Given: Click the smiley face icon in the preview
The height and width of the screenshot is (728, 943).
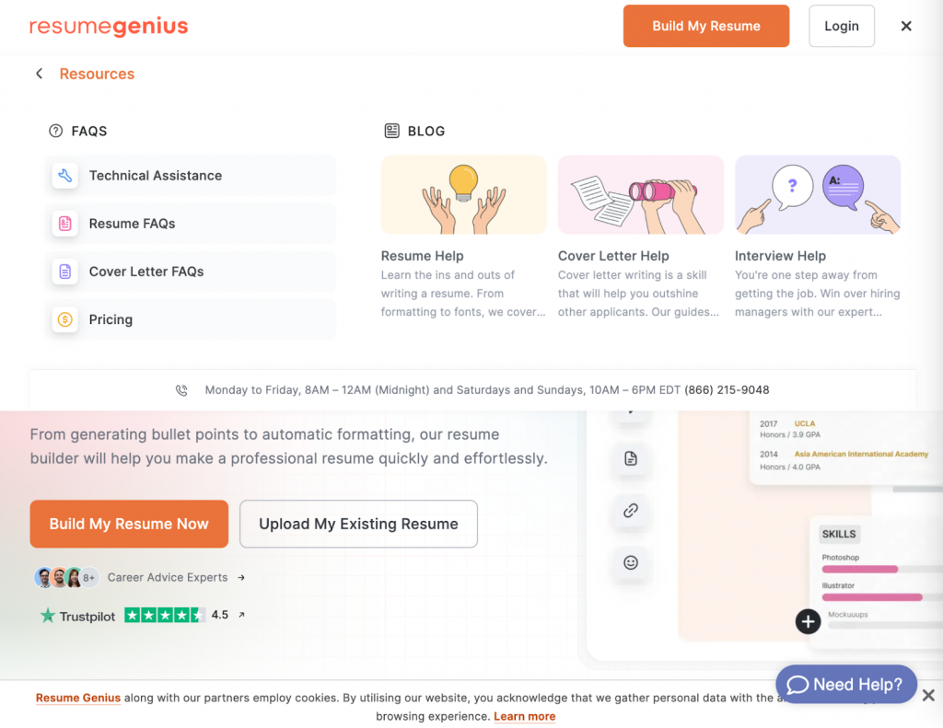Looking at the screenshot, I should [x=631, y=562].
